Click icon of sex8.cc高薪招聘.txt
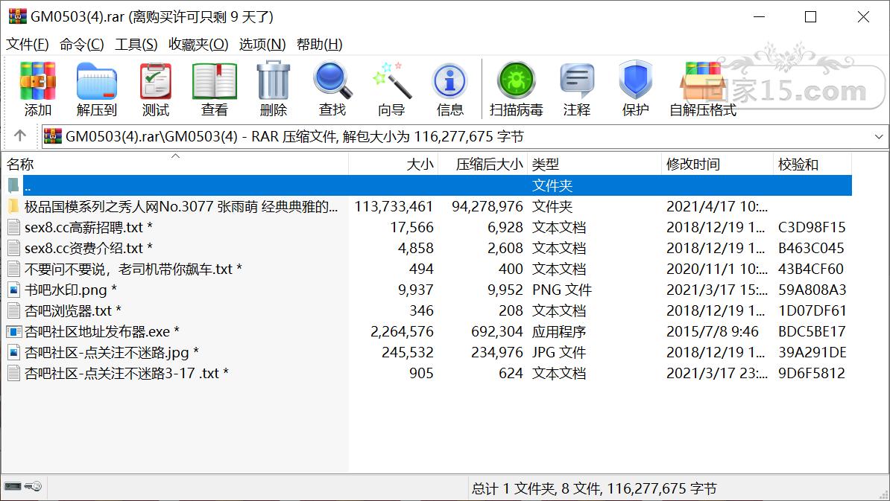This screenshot has width=890, height=501. pyautogui.click(x=13, y=227)
